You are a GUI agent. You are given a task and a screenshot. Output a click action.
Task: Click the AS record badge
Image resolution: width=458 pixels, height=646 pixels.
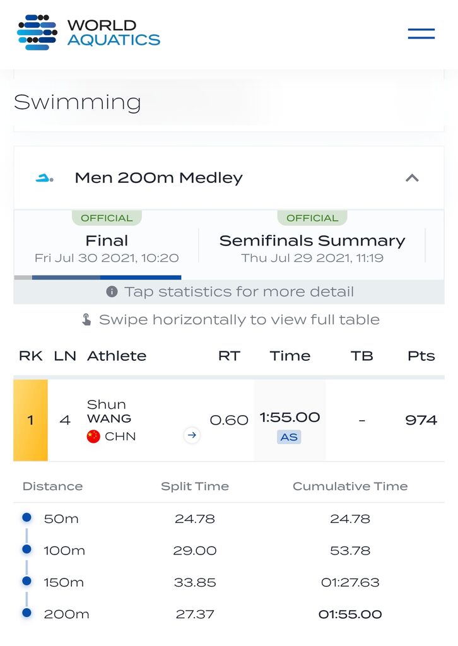[x=289, y=437]
